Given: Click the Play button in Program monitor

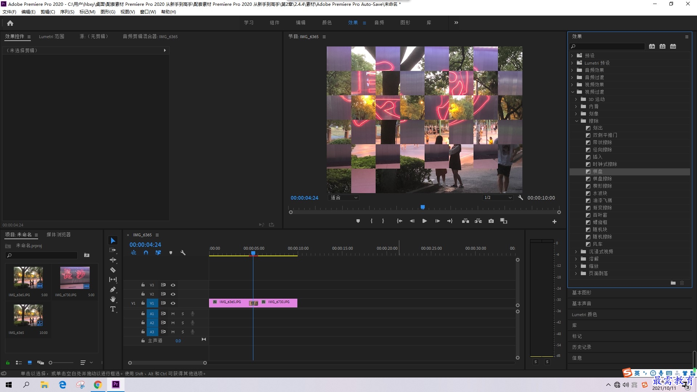Looking at the screenshot, I should pos(424,221).
